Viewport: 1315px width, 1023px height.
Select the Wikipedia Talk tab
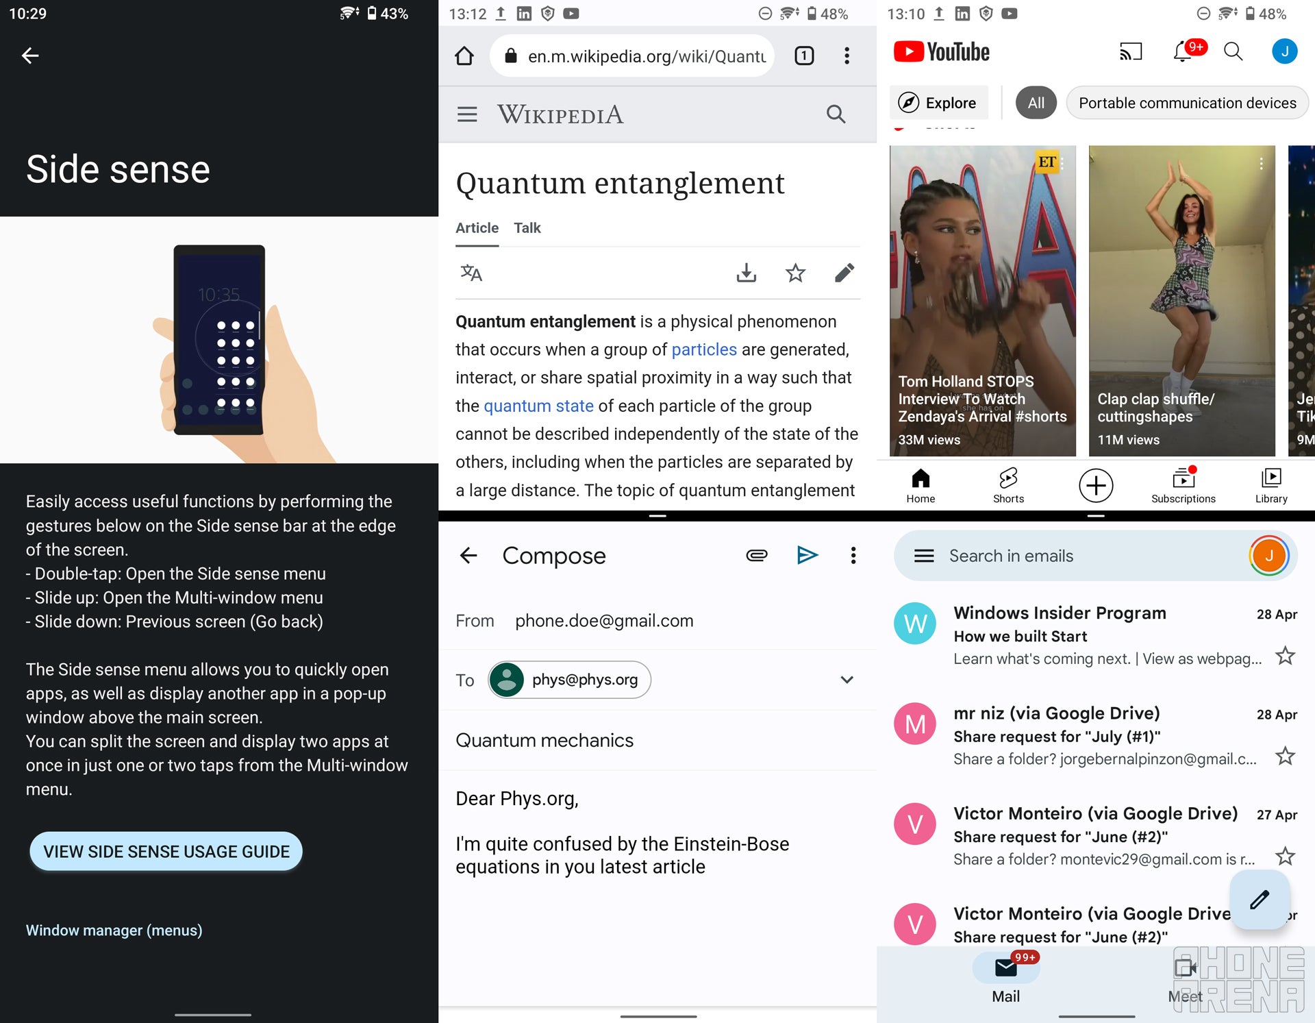click(527, 227)
